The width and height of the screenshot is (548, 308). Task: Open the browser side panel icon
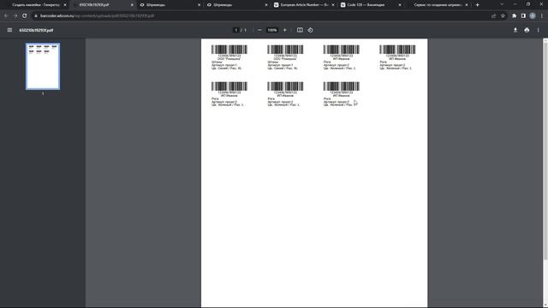pyautogui.click(x=523, y=15)
